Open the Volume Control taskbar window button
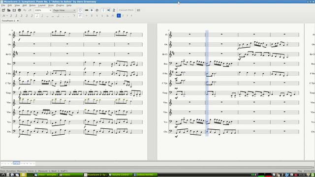 tap(121, 175)
